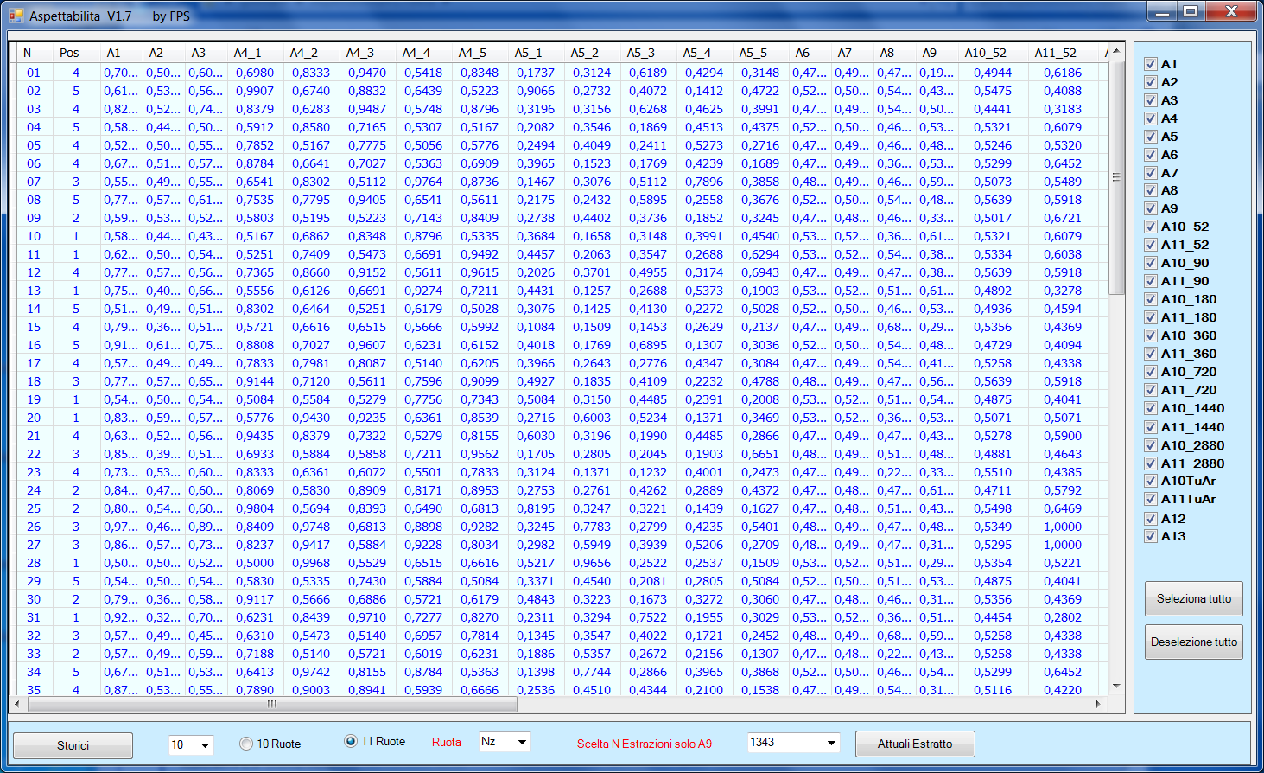The image size is (1264, 773).
Task: Select row number 01 in the N column
Action: (x=34, y=73)
